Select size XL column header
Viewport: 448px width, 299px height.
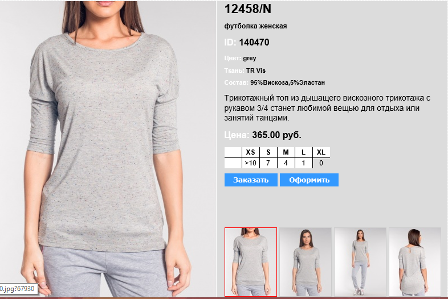tap(321, 152)
